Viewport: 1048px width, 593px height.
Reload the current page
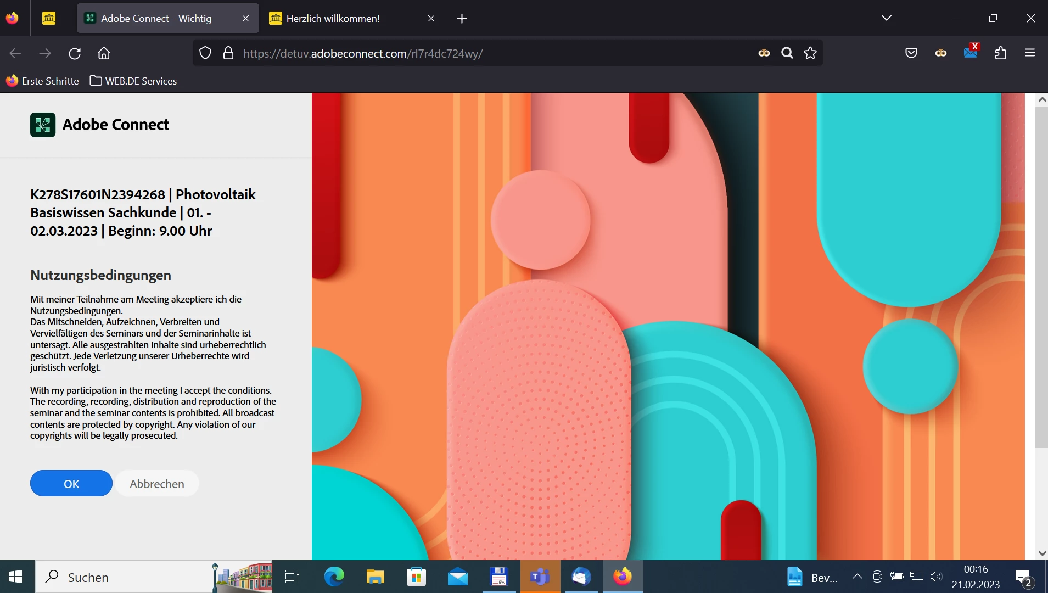tap(75, 53)
